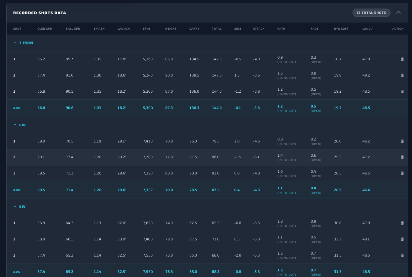Select 7 Iron average spin 5,300
This screenshot has height=277, width=412.
[148, 108]
